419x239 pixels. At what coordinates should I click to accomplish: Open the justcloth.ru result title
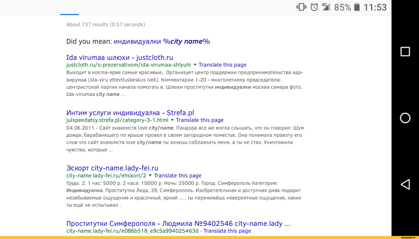[x=119, y=57]
